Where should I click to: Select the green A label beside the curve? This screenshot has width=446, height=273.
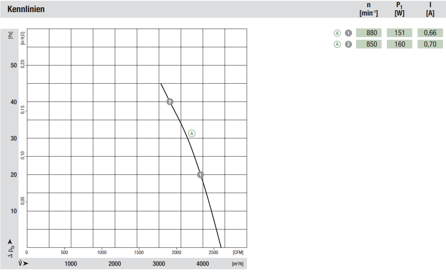(x=192, y=133)
